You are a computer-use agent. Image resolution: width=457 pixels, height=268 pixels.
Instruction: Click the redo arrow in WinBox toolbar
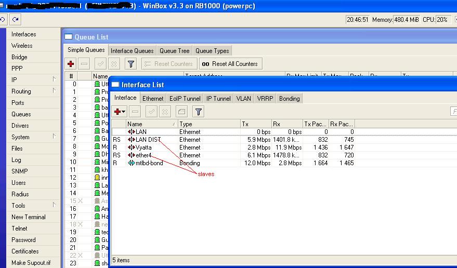point(15,20)
